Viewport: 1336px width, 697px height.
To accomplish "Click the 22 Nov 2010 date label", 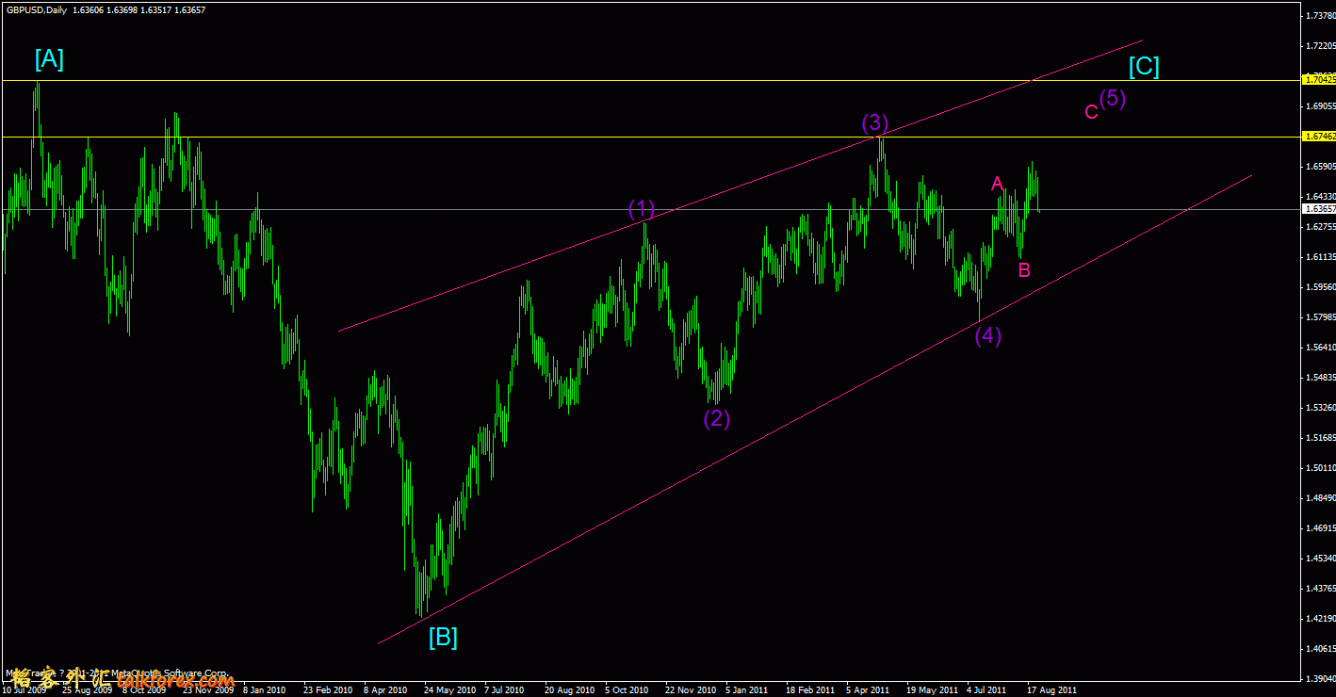I will pos(690,689).
